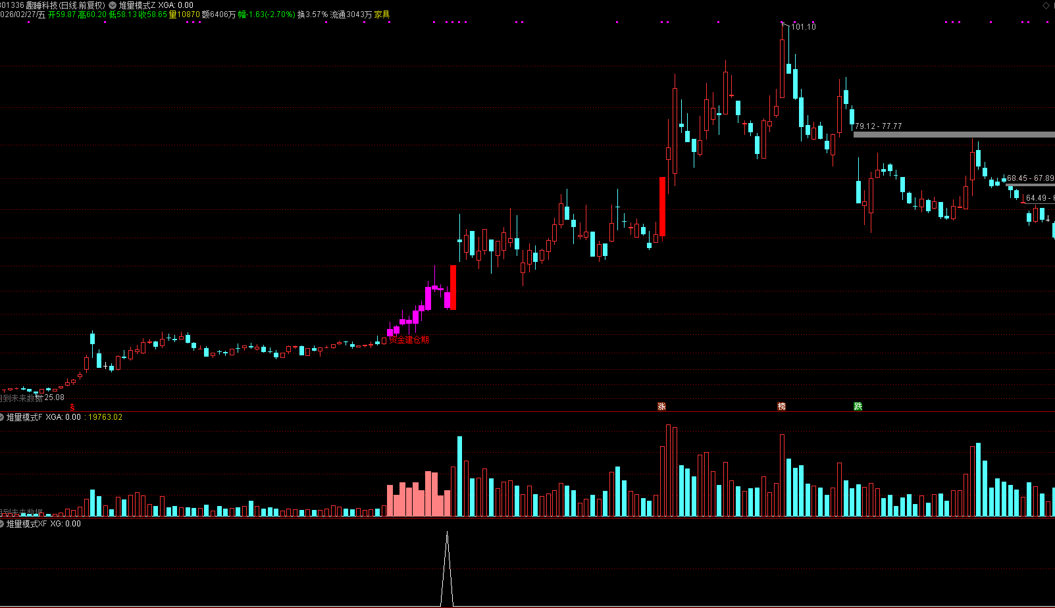Click the white XG signal spike peak
The width and height of the screenshot is (1055, 608).
click(x=447, y=533)
